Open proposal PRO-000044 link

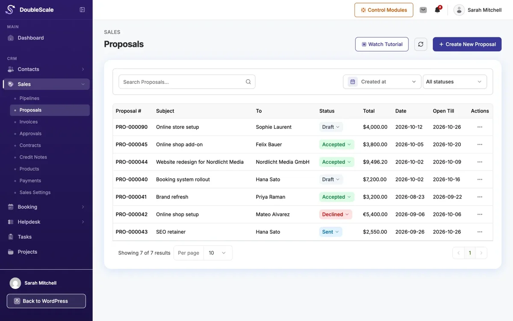(132, 162)
